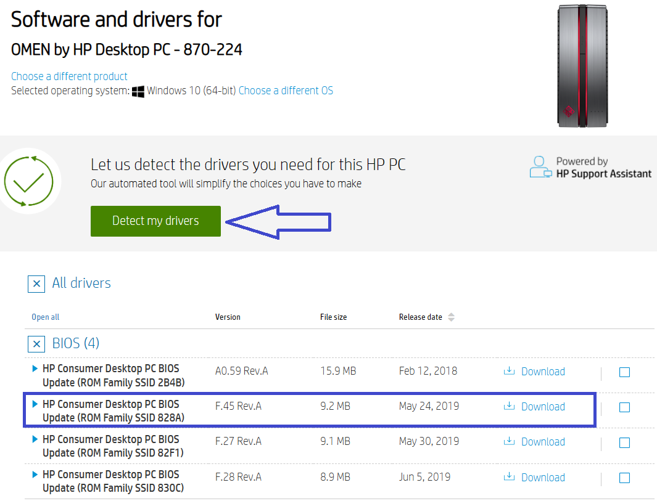Viewport: 657px width, 501px height.
Task: Click the download icon beside A0.59 Rev.A
Action: pos(509,372)
